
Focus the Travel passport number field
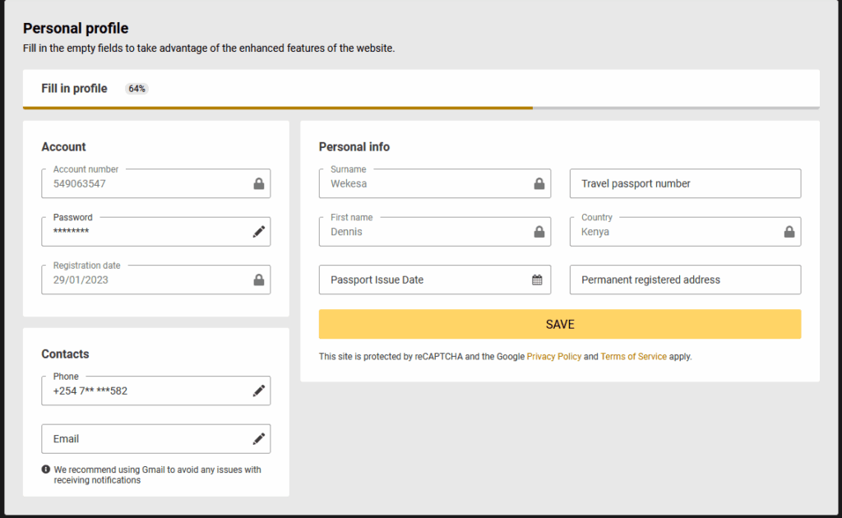click(x=685, y=183)
